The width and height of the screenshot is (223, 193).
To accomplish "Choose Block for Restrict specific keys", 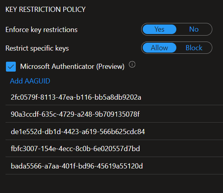I will coord(194,47).
